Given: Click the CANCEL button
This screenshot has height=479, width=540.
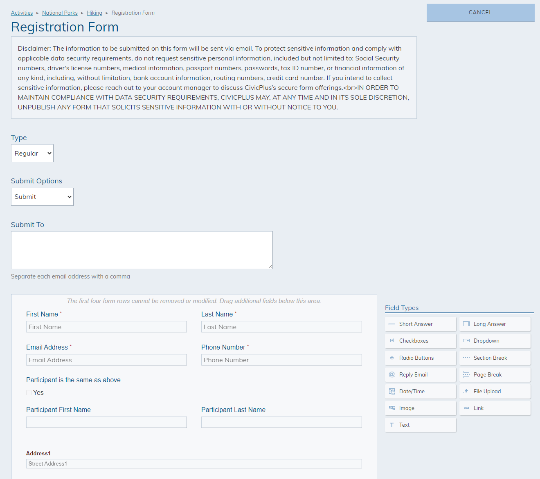Looking at the screenshot, I should click(x=481, y=13).
